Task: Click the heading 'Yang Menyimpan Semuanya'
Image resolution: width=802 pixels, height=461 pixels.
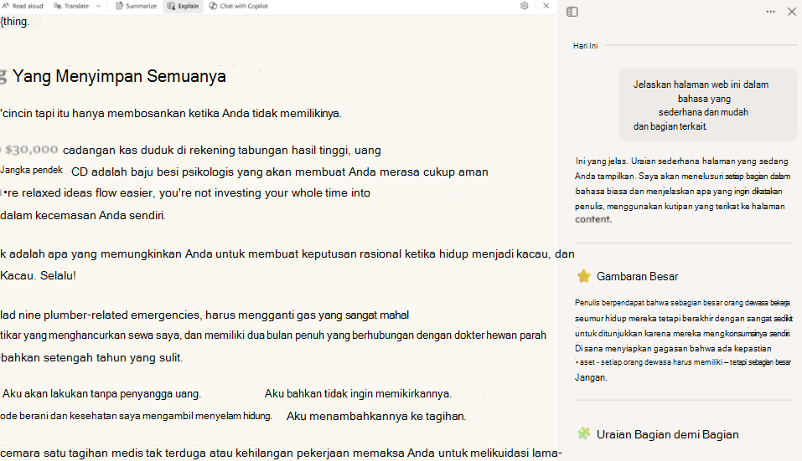Action: [x=119, y=76]
